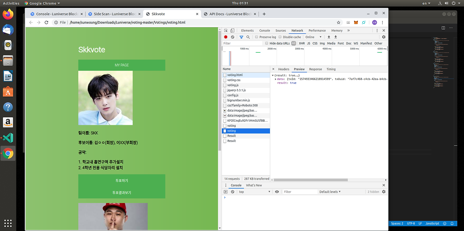The width and height of the screenshot is (464, 231).
Task: Click the MY PAGE button
Action: [122, 65]
